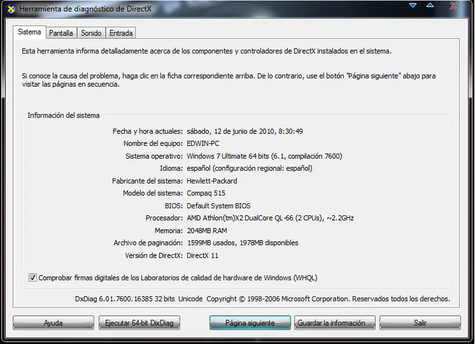Click the window title Herramienta de diagnóstico de DirectX
This screenshot has height=344, width=475.
pyautogui.click(x=85, y=9)
